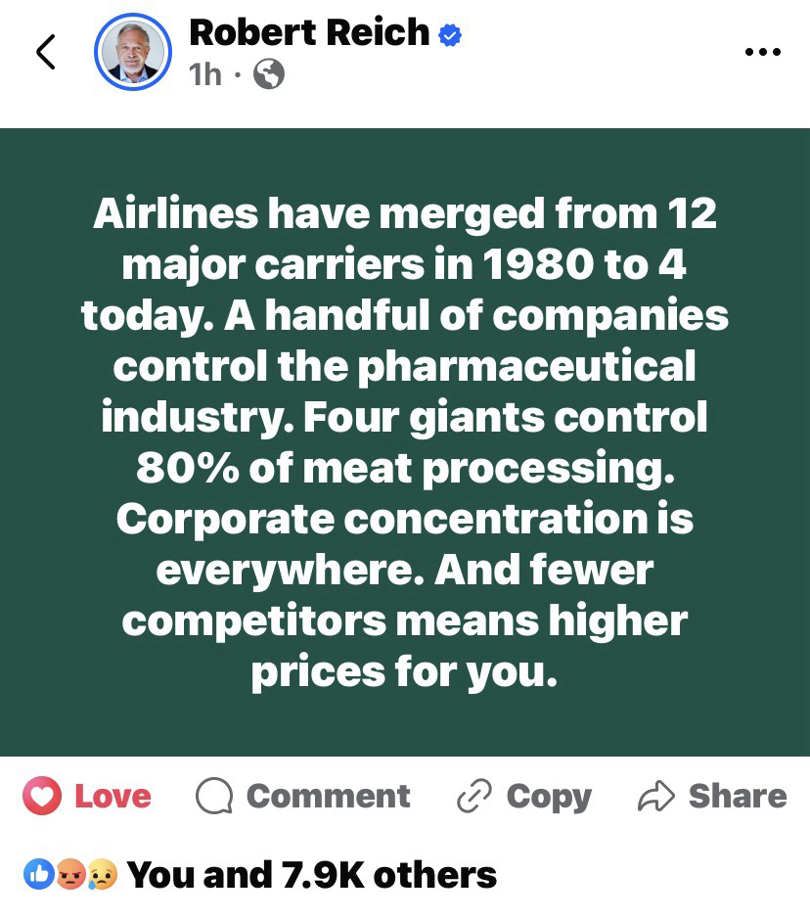The width and height of the screenshot is (810, 919).
Task: Click the 1h post timestamp
Action: [x=205, y=74]
